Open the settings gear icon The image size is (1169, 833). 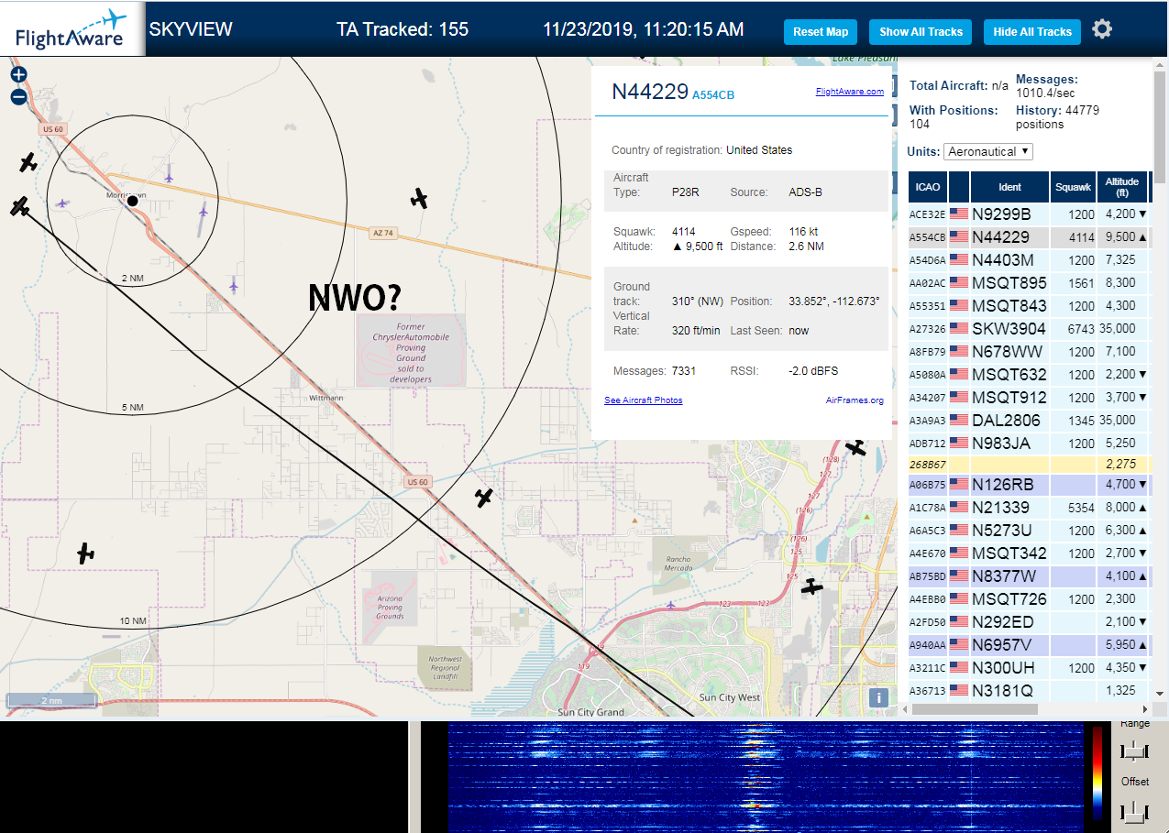[x=1102, y=29]
